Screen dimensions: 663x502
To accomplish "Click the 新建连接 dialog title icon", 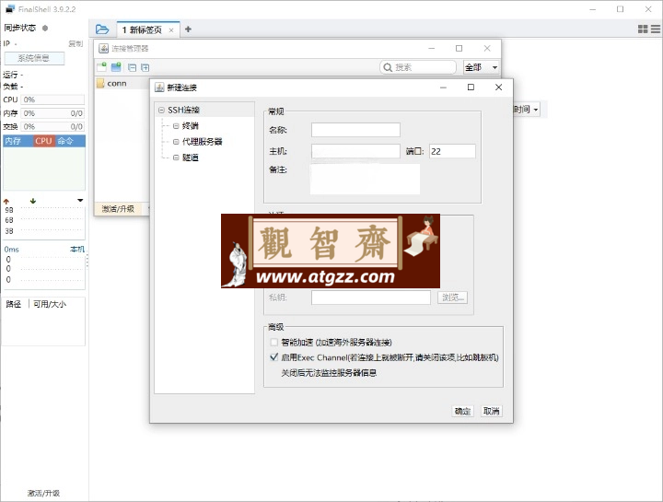I will (x=159, y=88).
